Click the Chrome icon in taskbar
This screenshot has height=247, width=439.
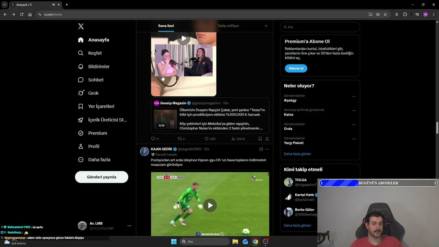pyautogui.click(x=255, y=242)
